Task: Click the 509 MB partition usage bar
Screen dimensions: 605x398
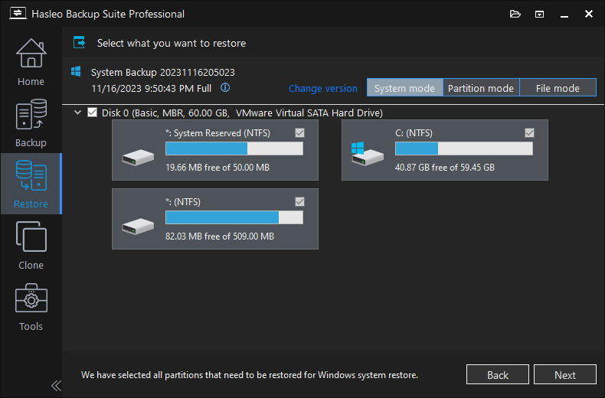Action: (x=234, y=217)
